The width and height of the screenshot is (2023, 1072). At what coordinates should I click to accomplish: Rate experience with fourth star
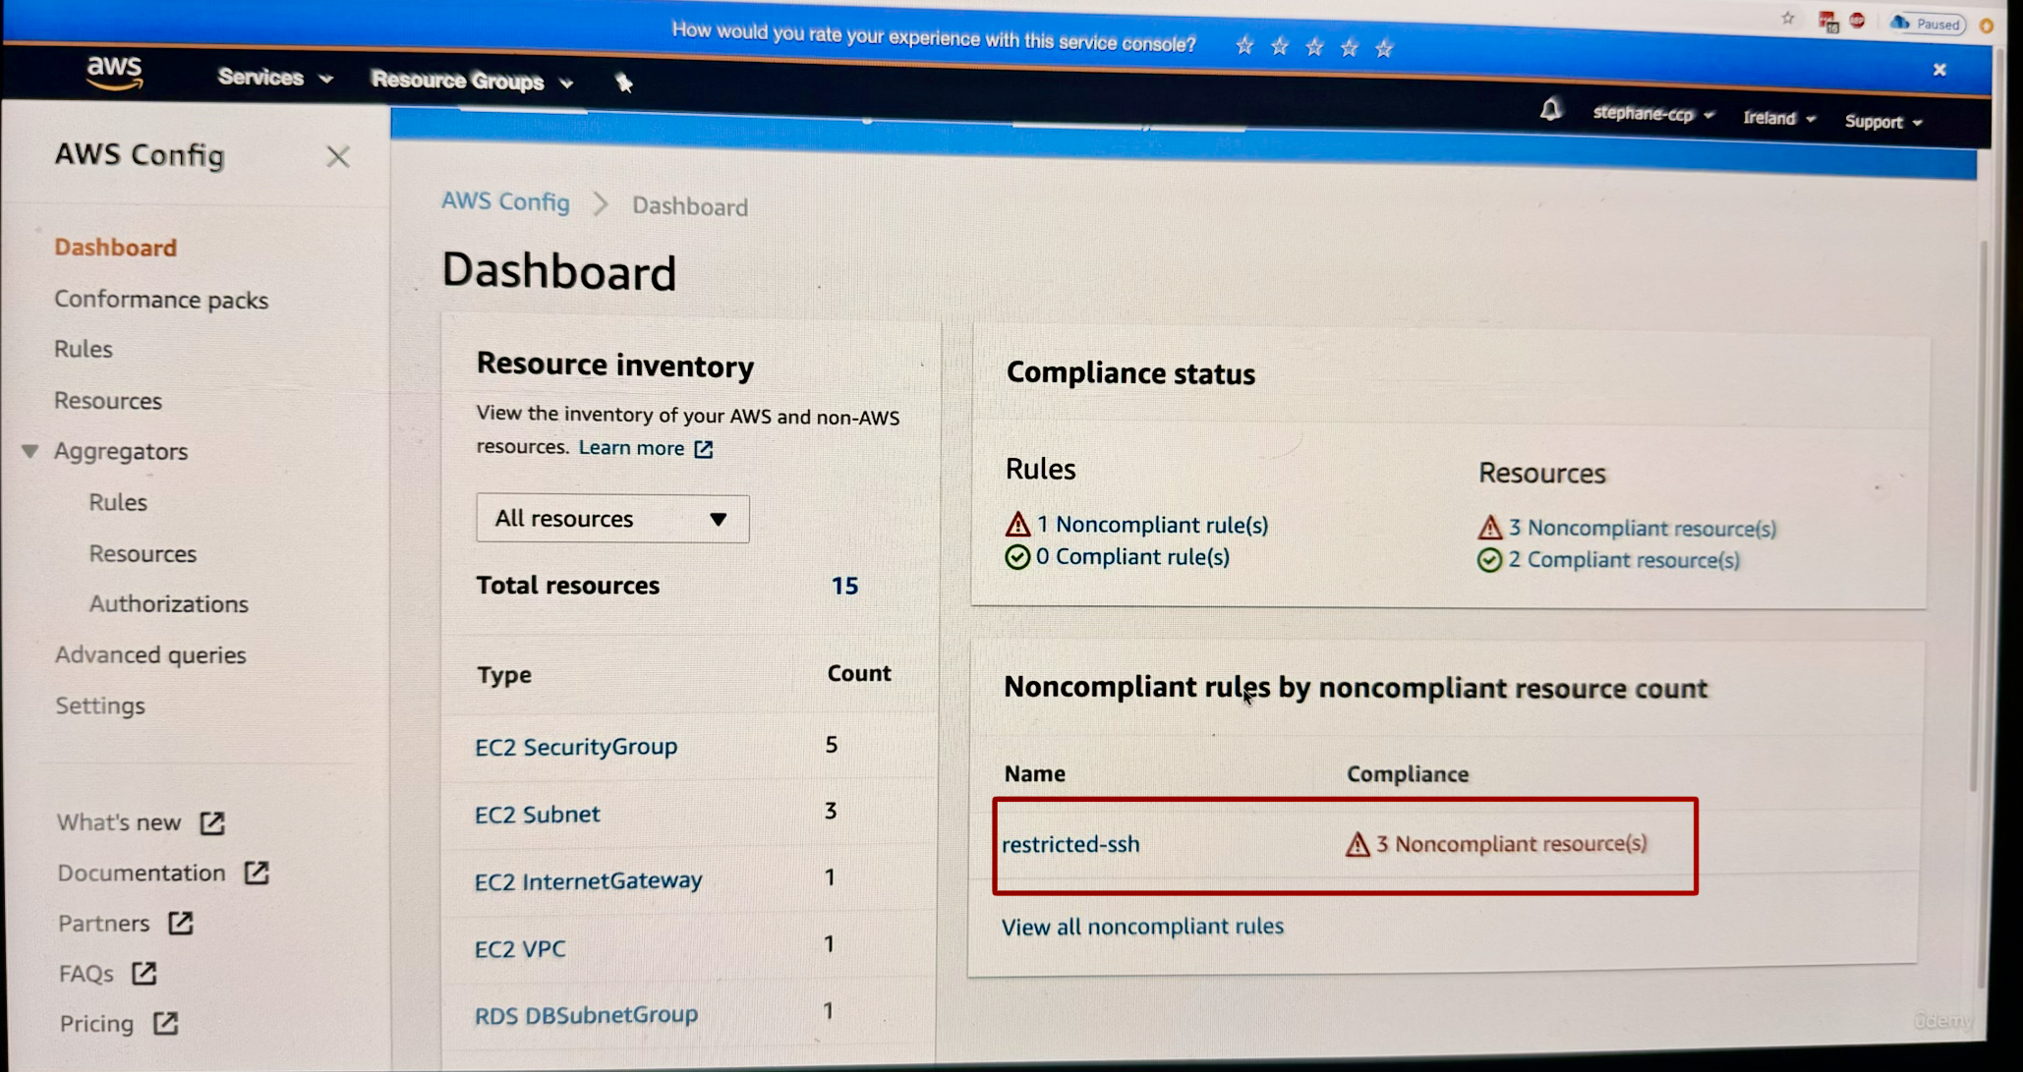click(1349, 47)
